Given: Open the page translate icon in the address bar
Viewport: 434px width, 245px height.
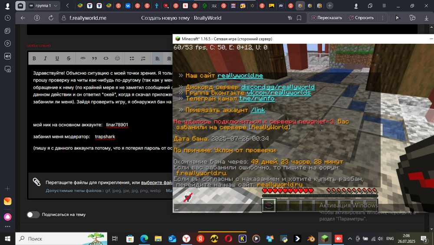Looking at the screenshot, I should coord(290,18).
